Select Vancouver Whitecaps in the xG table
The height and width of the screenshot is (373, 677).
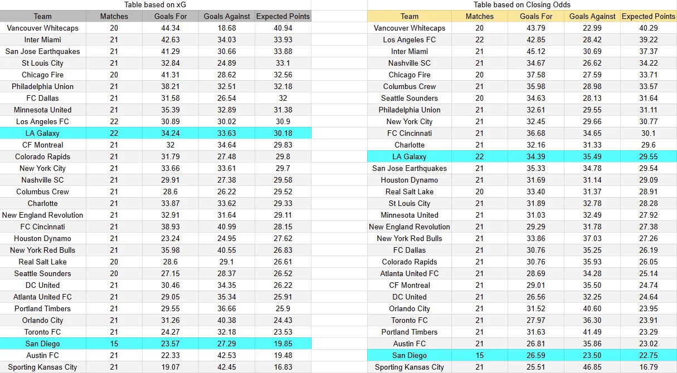(x=42, y=28)
